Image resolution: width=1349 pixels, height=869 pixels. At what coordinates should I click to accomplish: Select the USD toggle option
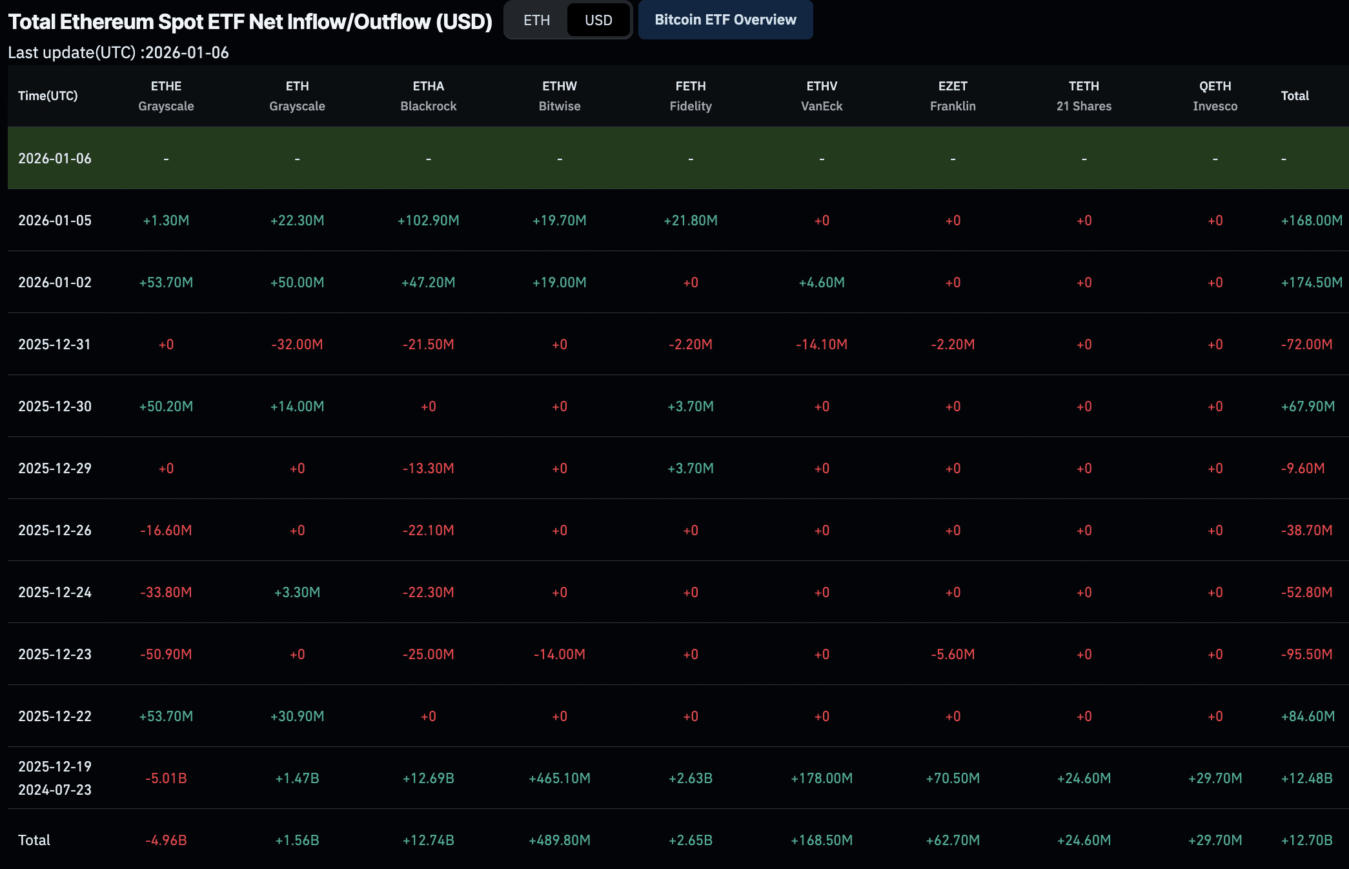coord(598,20)
